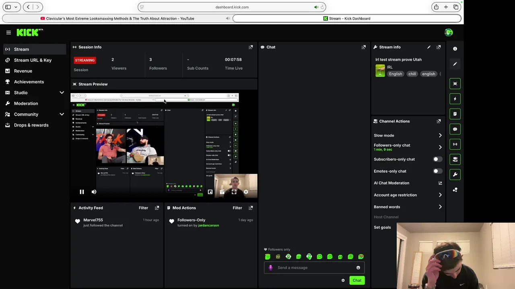This screenshot has height=289, width=515.
Task: Click the dashboard.kick.com address bar
Action: (x=232, y=7)
